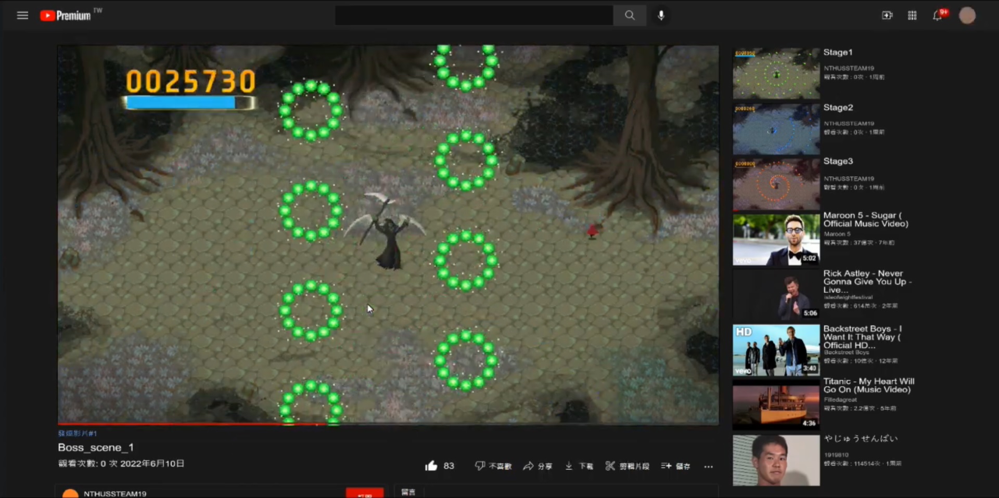This screenshot has width=999, height=498.
Task: Open the Stage2 video title link
Action: (x=838, y=108)
